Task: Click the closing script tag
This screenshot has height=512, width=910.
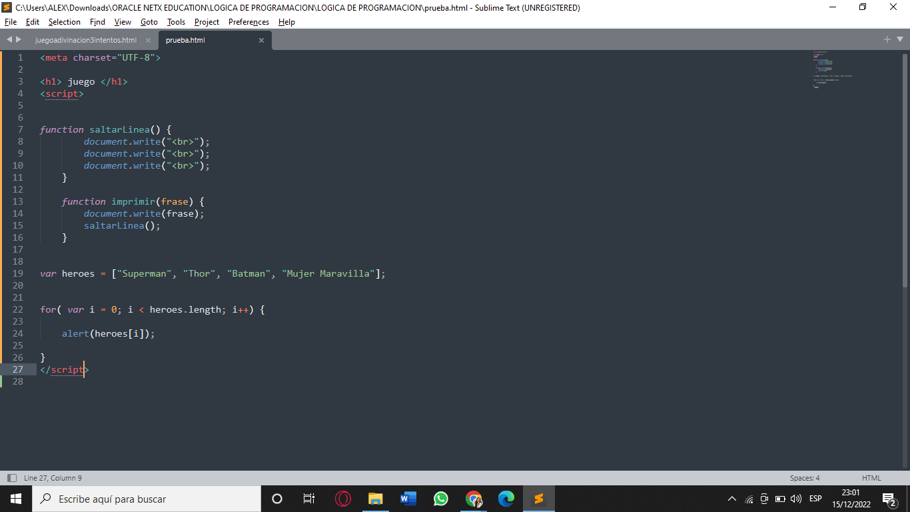Action: point(65,369)
